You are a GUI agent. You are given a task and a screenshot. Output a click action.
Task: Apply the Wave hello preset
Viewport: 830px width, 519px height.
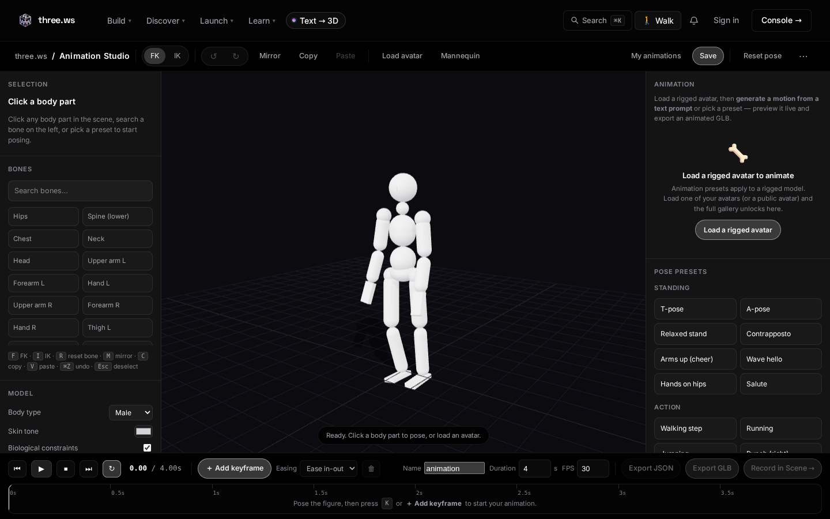(x=781, y=359)
